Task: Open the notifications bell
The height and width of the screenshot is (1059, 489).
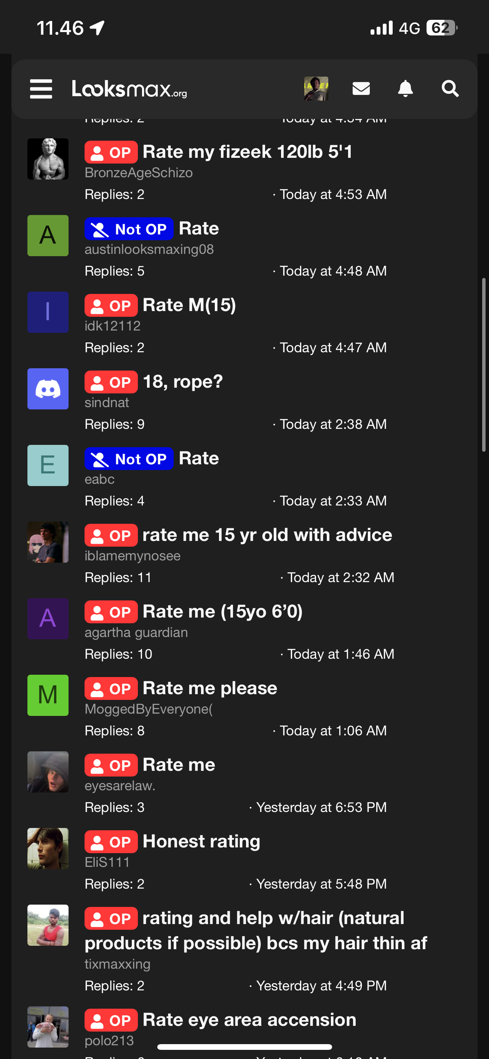Action: (x=405, y=89)
